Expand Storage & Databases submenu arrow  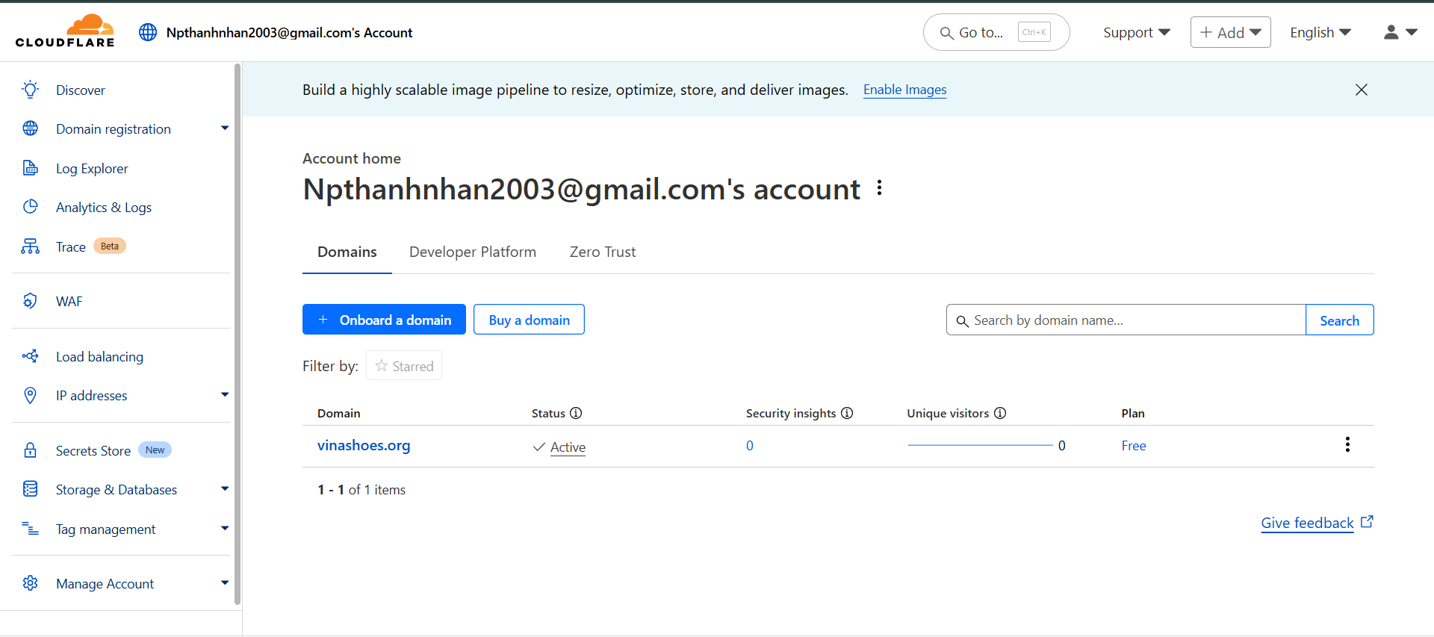coord(225,489)
